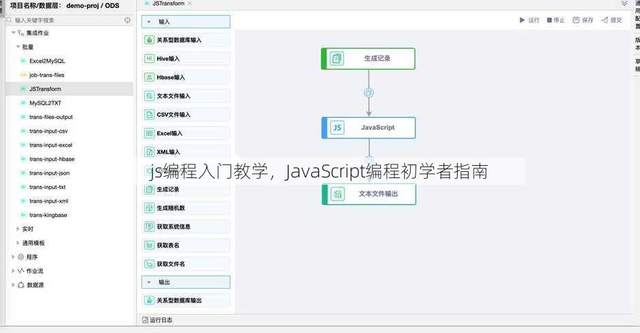
Task: Open the trans-files-output job
Action: pos(51,117)
